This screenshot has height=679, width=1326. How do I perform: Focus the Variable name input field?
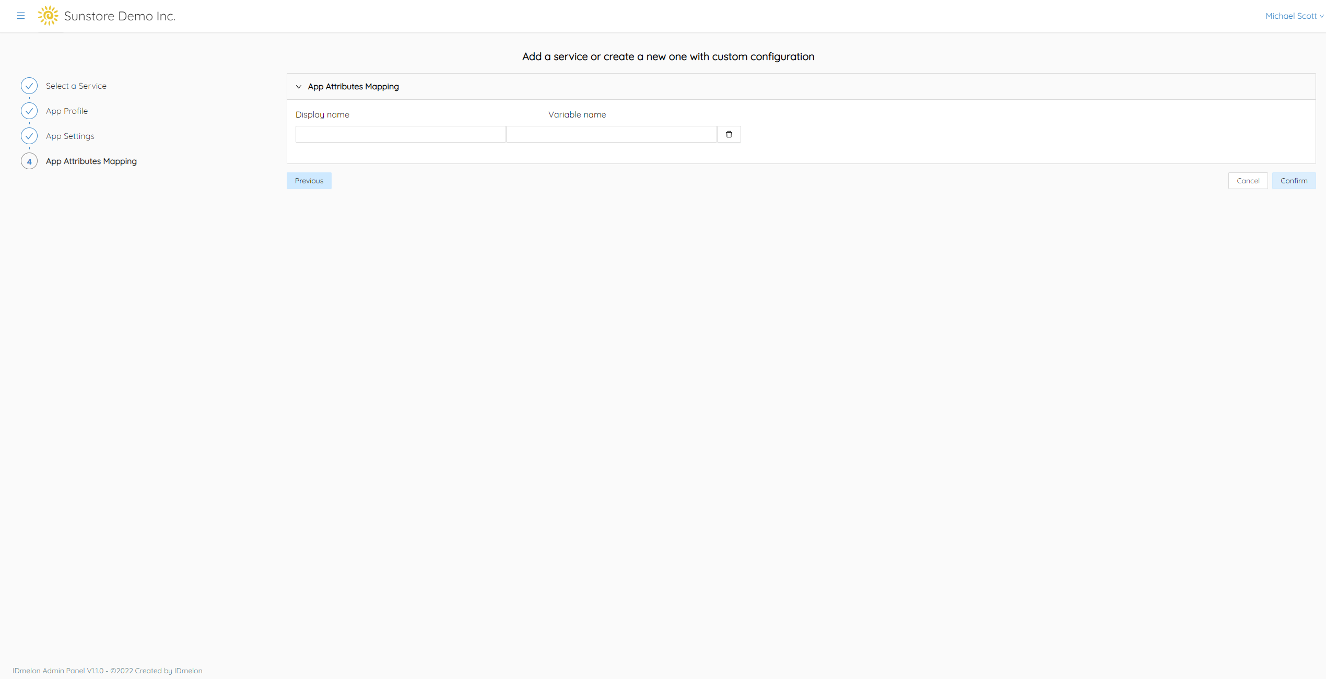click(612, 134)
